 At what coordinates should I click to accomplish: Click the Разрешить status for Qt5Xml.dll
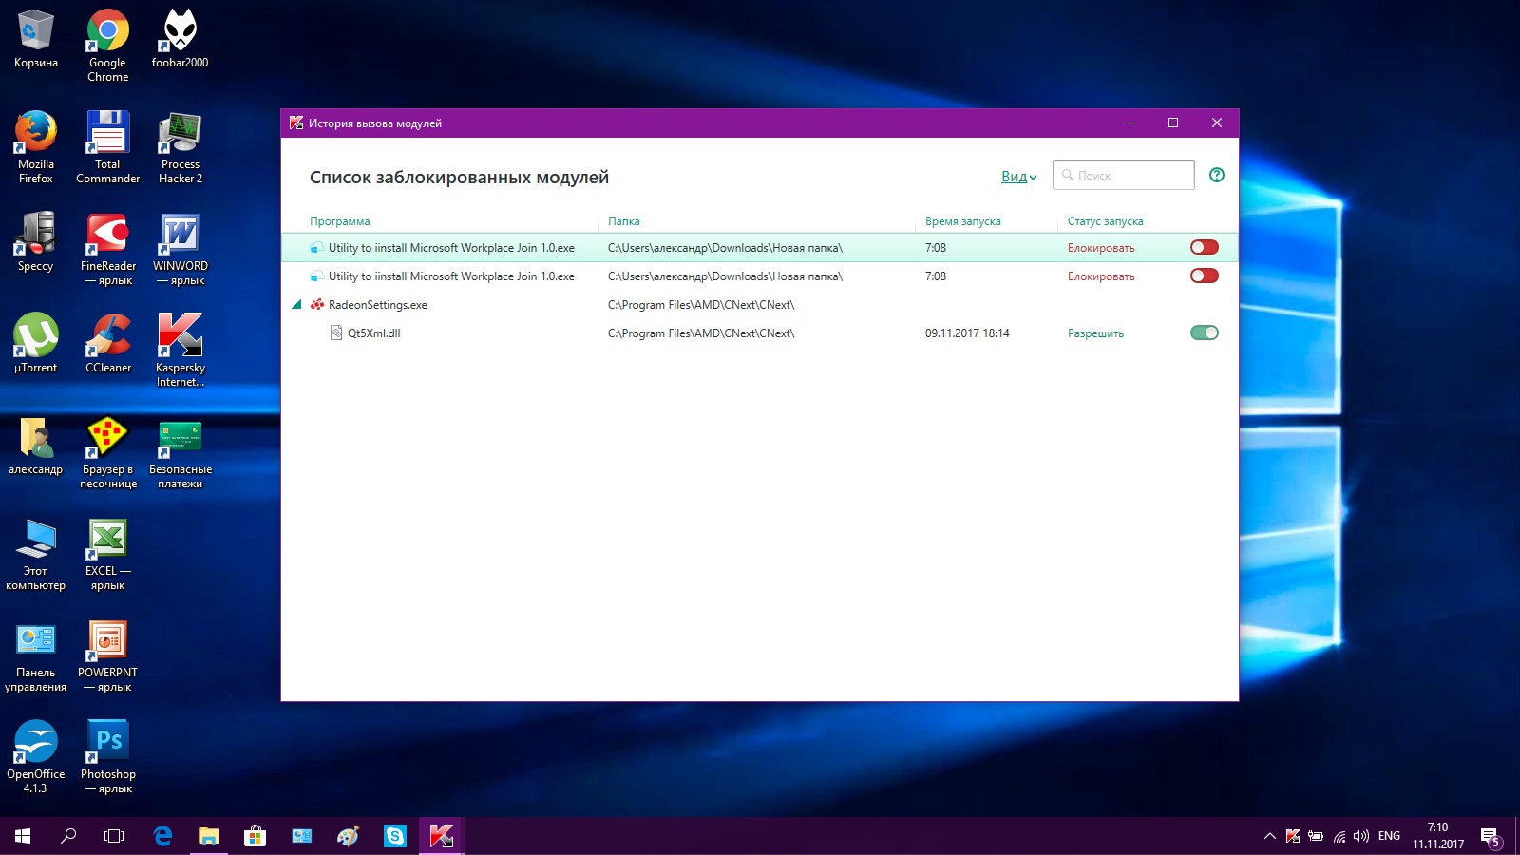1095,333
